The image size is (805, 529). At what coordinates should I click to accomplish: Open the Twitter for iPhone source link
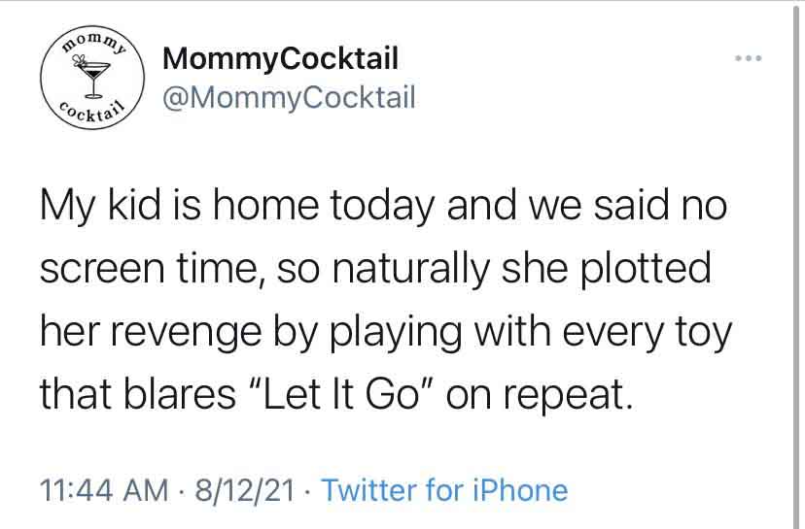(x=444, y=489)
